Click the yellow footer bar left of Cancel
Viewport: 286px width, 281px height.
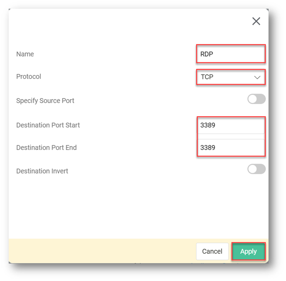coord(100,251)
